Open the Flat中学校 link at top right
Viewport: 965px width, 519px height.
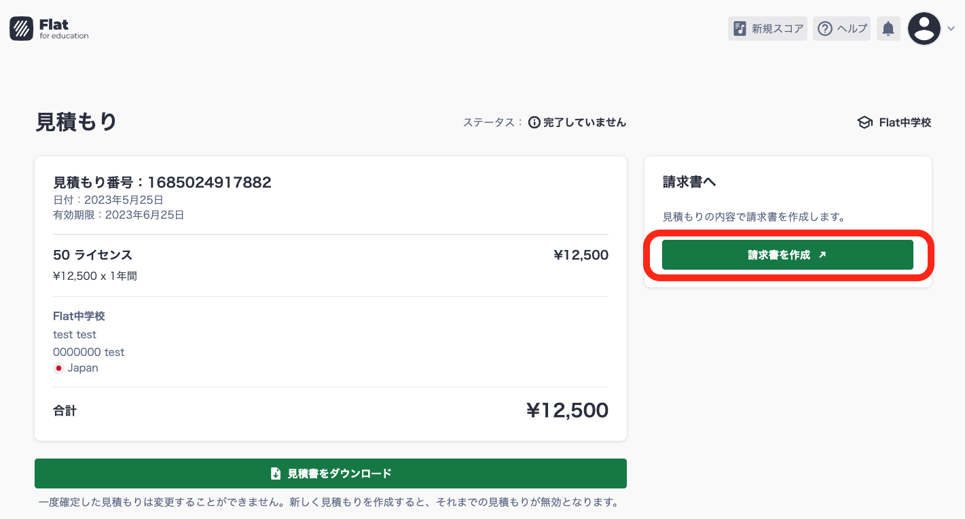(905, 122)
